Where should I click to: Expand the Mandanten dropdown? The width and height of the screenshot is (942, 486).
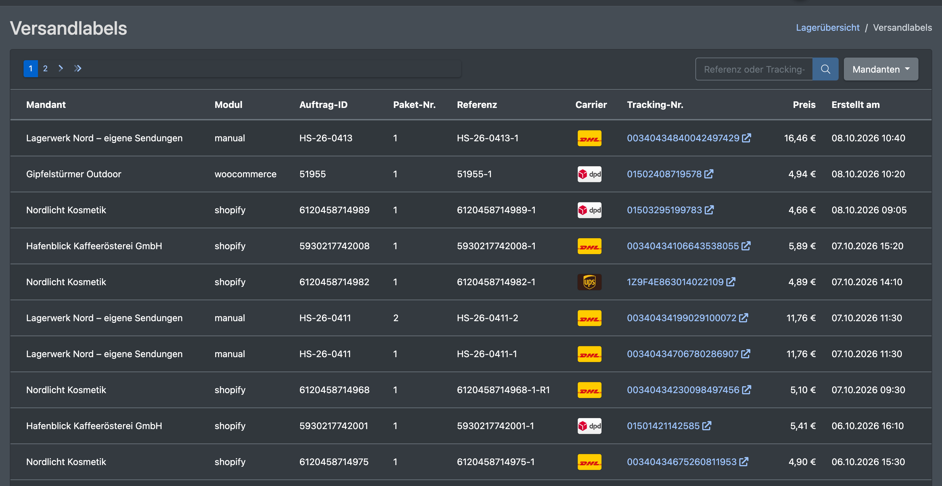tap(881, 69)
